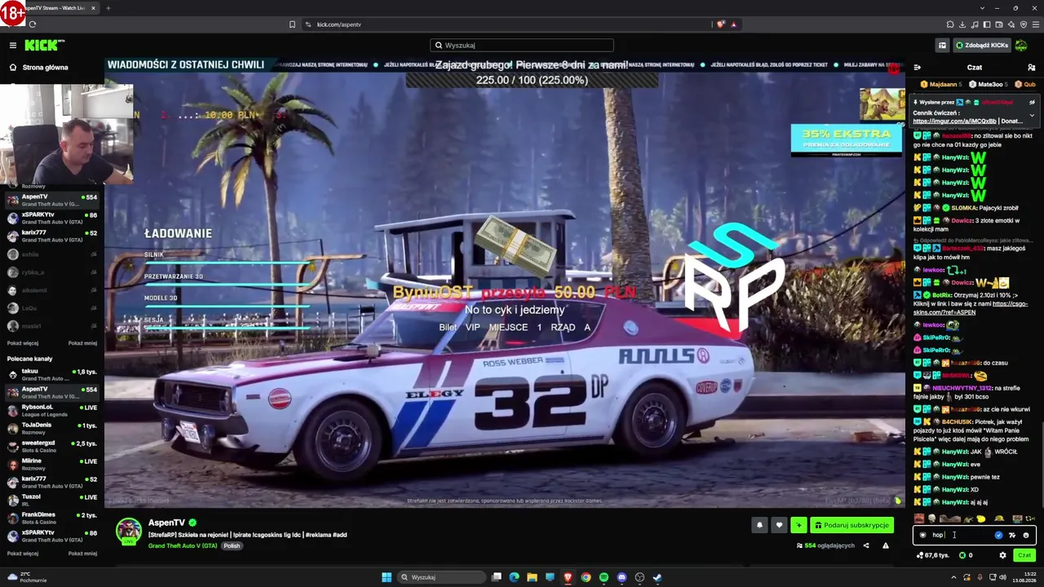
Task: Open FrankDimes in recommended channels
Action: click(51, 517)
